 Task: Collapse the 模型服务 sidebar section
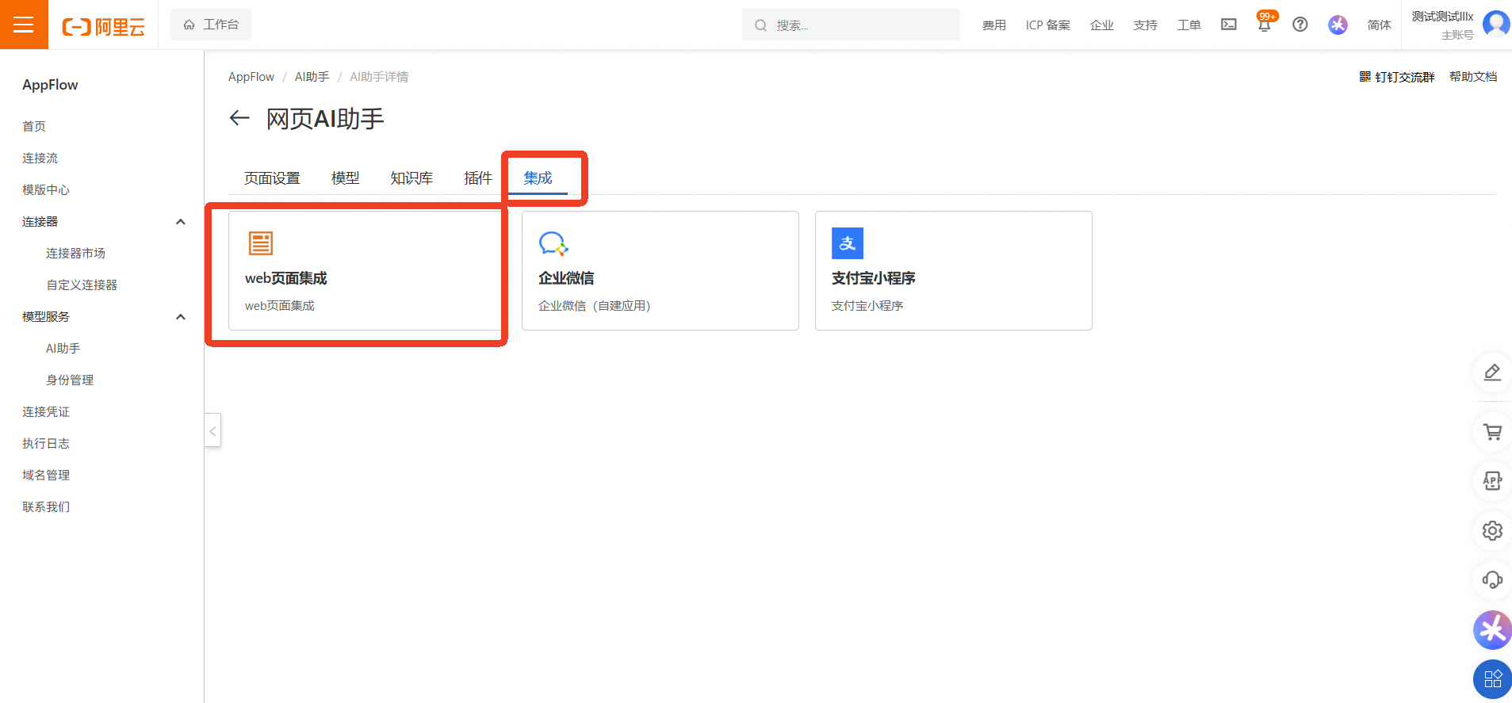pos(181,317)
